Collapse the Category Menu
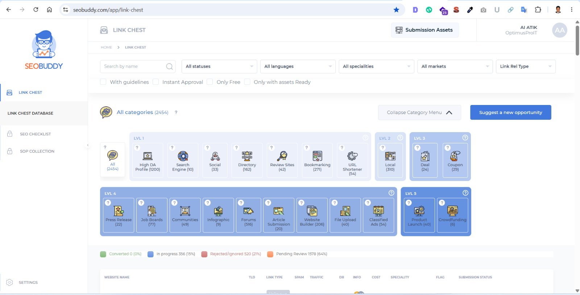Screen dimensions: 580x295 click(419, 113)
